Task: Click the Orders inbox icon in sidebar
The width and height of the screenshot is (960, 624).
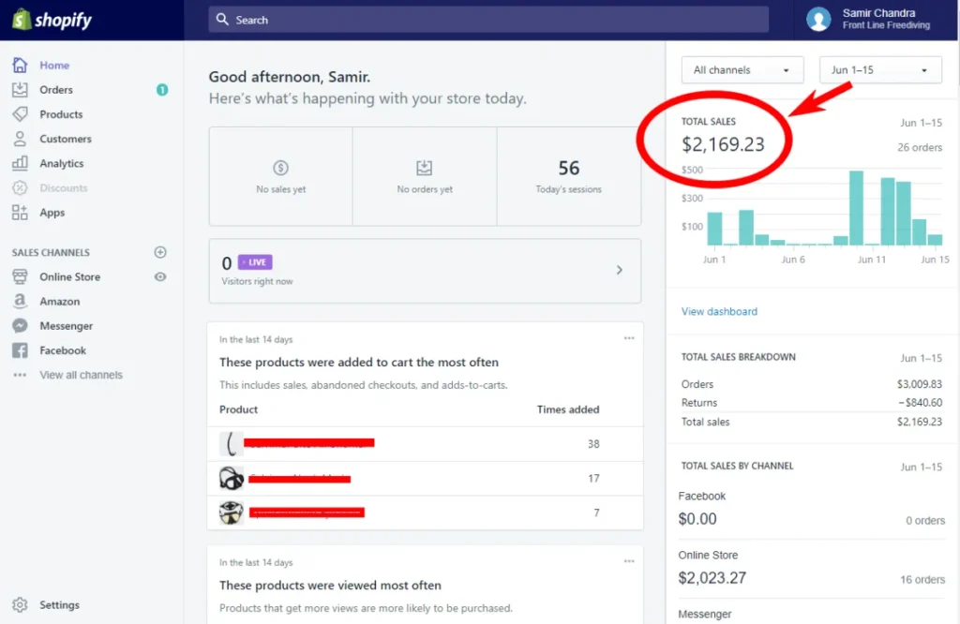Action: pyautogui.click(x=20, y=90)
